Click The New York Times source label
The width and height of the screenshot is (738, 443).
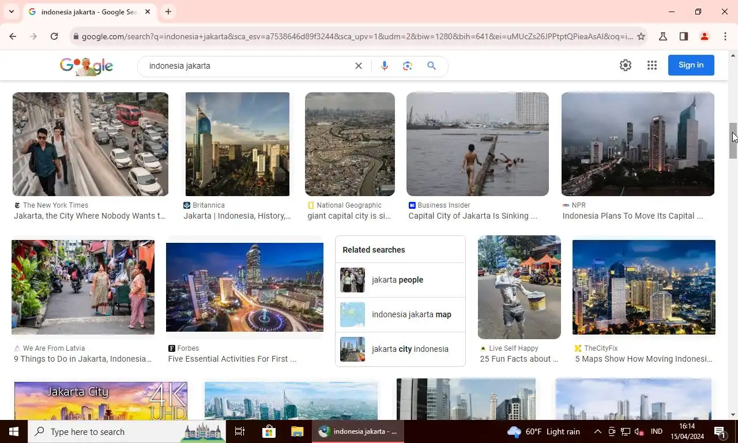pos(55,205)
